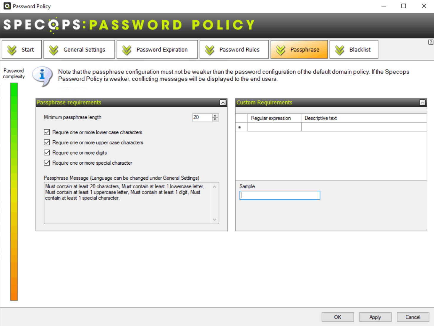Click the minimum passphrase length field
The image size is (434, 326).
click(x=202, y=117)
